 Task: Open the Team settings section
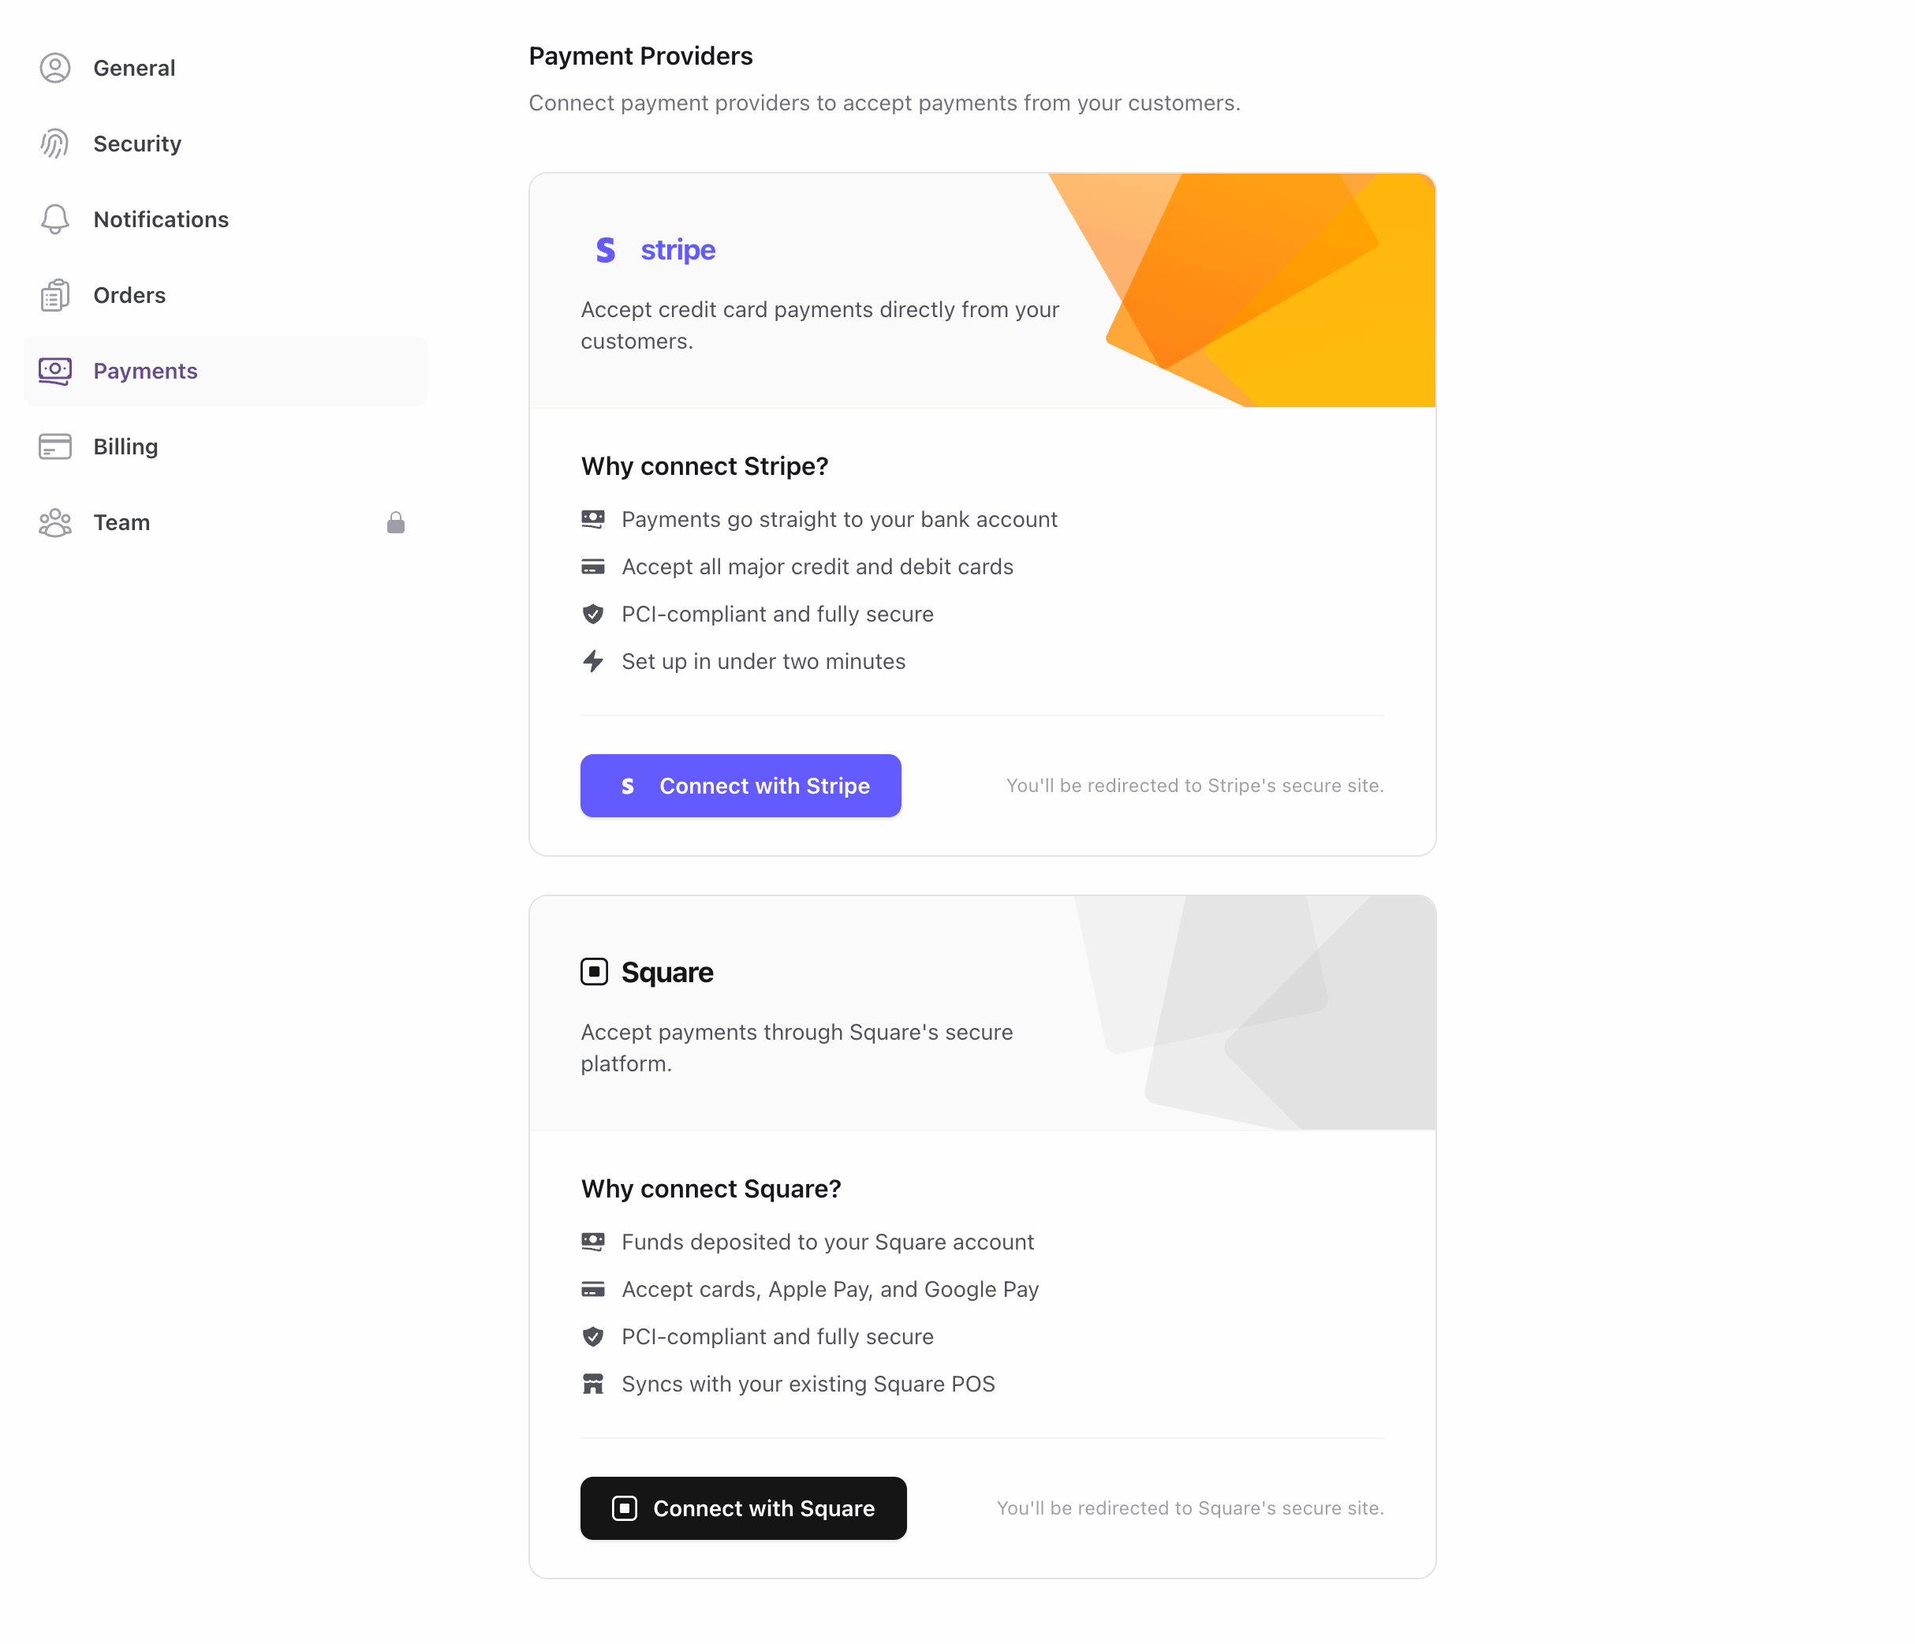point(120,522)
